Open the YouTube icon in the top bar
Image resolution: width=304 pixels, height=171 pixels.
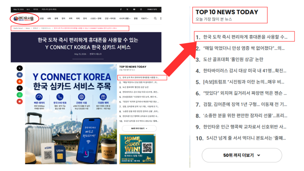134,9
